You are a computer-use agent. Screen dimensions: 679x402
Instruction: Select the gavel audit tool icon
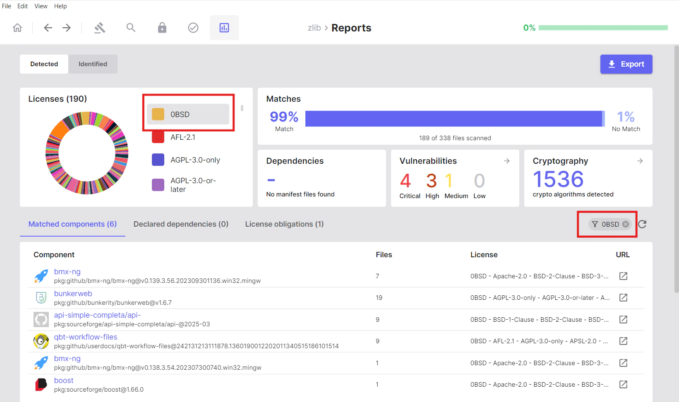pos(100,27)
